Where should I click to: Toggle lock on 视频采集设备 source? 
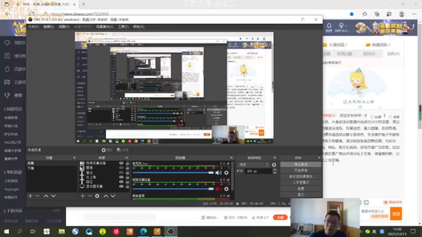127,163
